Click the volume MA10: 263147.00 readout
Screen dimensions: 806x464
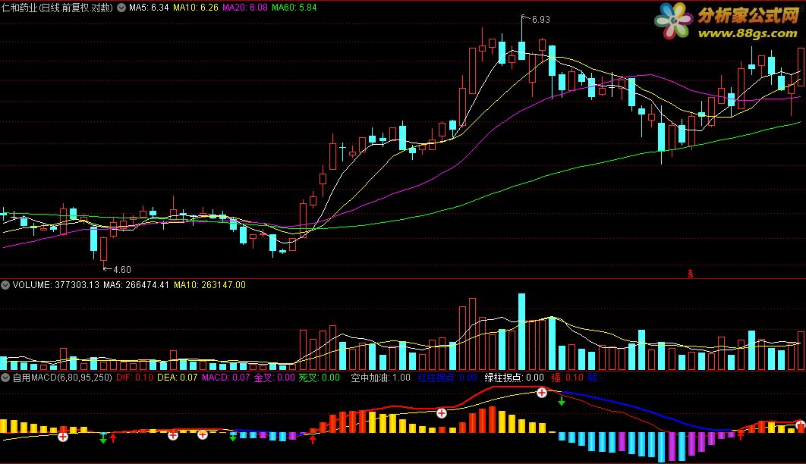209,285
